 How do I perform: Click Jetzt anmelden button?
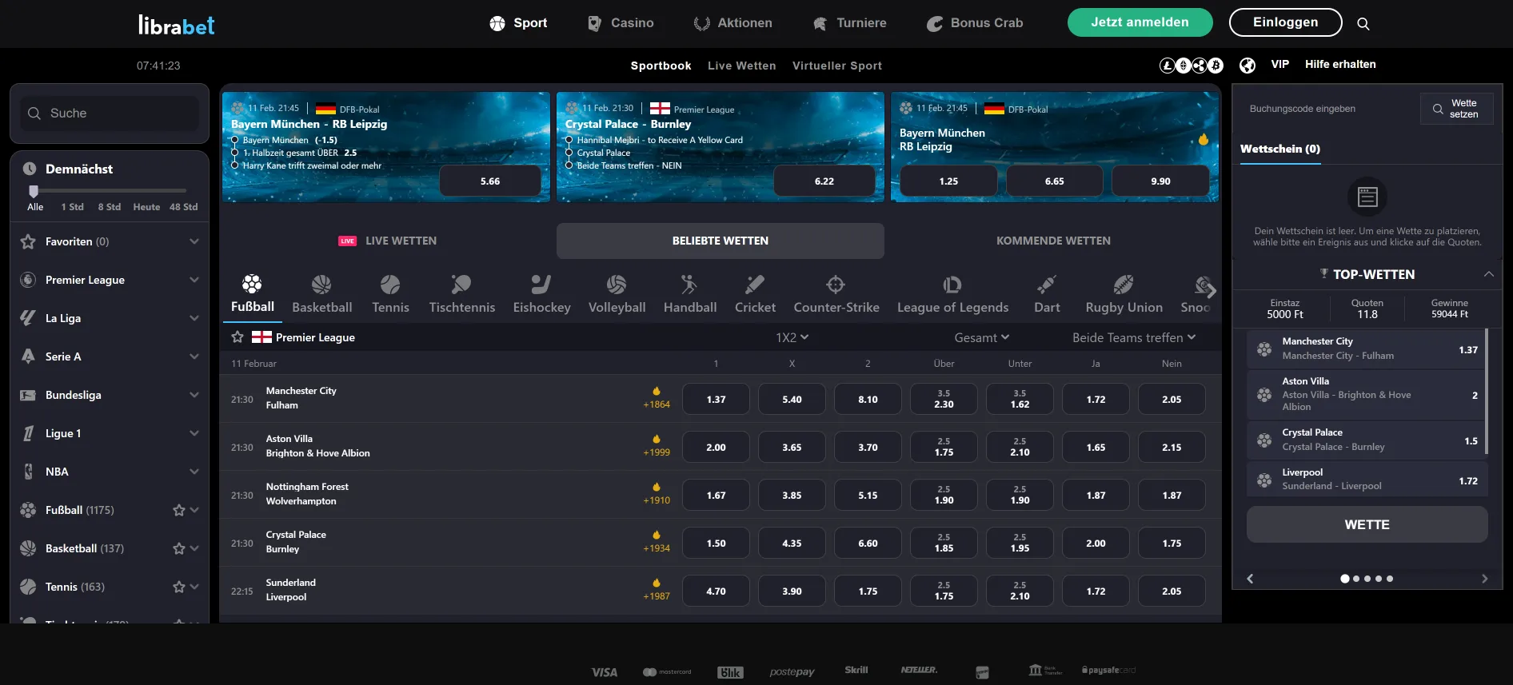(x=1140, y=22)
